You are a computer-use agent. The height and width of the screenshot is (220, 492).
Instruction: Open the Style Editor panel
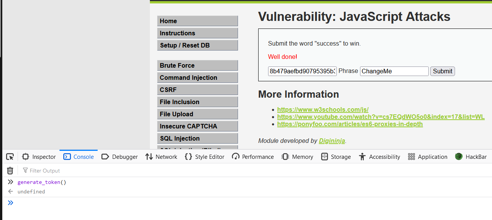(x=204, y=157)
